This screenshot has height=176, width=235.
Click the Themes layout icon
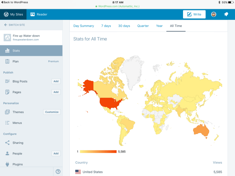click(7, 112)
